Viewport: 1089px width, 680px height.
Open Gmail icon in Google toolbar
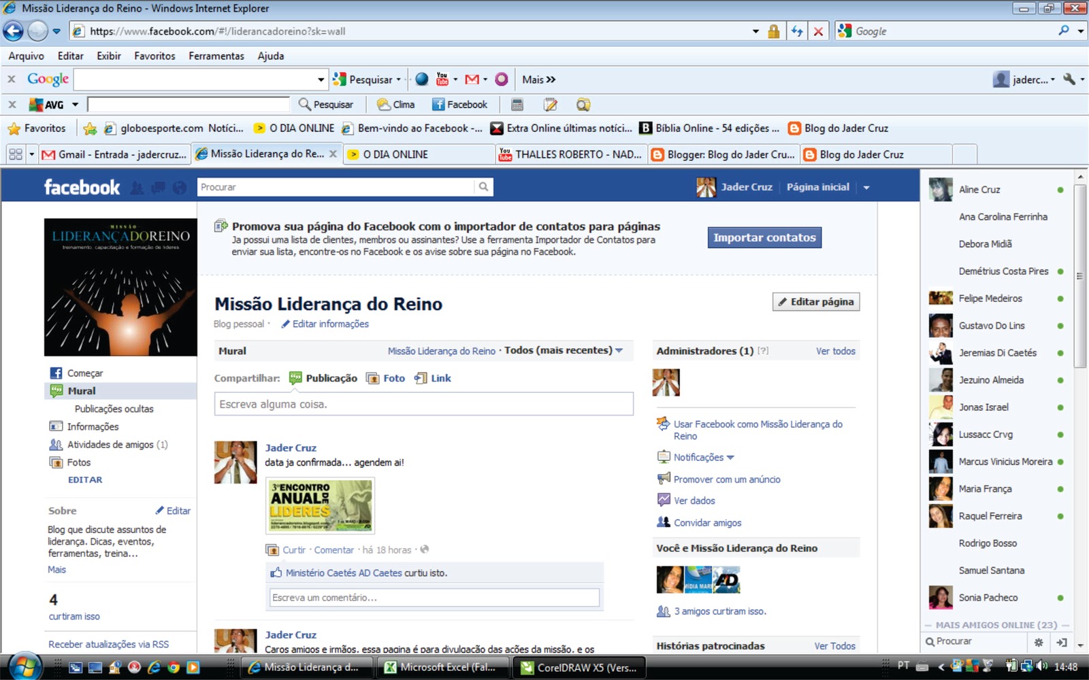point(472,80)
